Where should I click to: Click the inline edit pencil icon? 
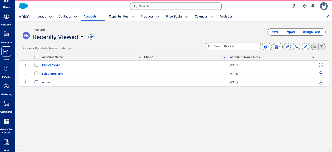306,47
